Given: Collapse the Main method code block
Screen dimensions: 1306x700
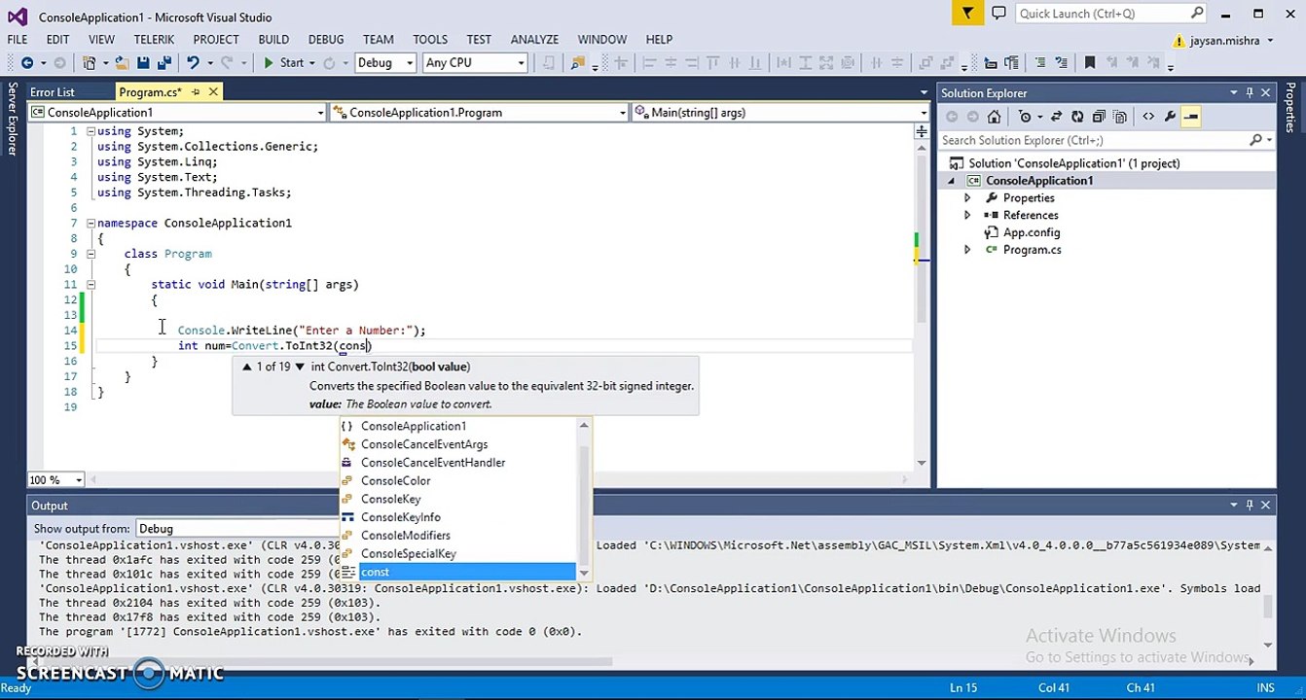Looking at the screenshot, I should pyautogui.click(x=91, y=285).
